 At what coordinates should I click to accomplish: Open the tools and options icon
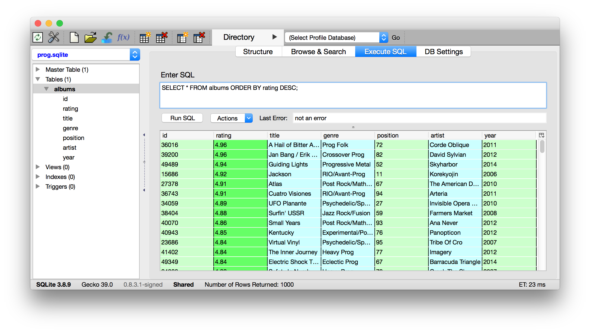[x=54, y=37]
